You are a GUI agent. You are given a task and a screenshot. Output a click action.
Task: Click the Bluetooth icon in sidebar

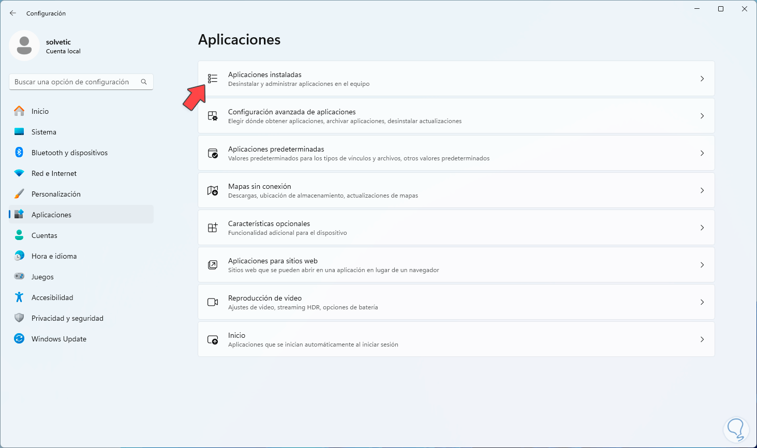(x=19, y=153)
